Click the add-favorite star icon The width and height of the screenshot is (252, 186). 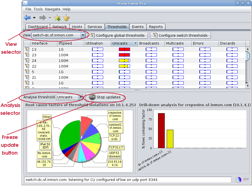point(57,18)
